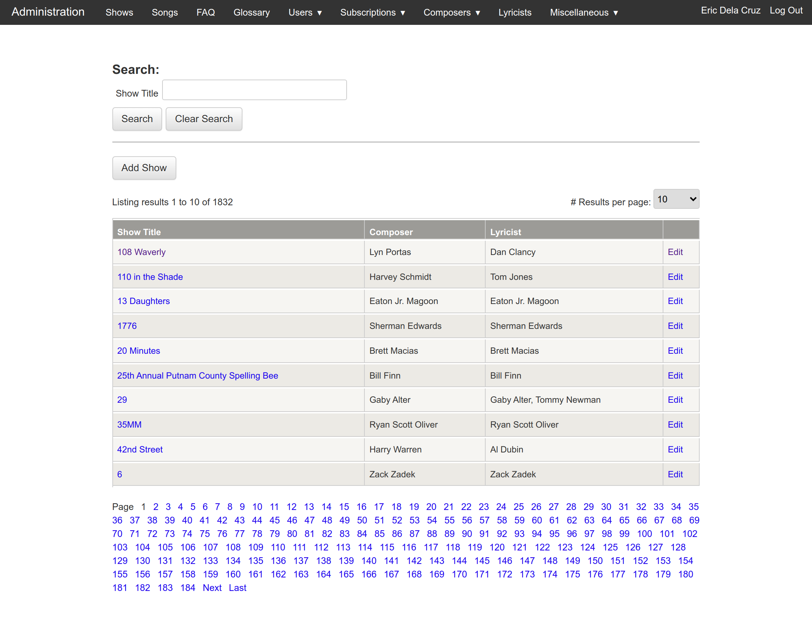812x635 pixels.
Task: Open the Glossary page
Action: point(251,13)
